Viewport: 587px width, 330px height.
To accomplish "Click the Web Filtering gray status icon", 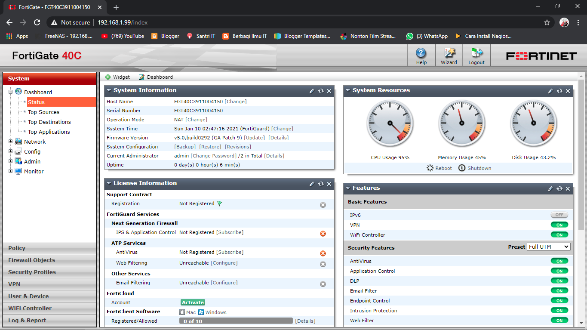I will click(323, 264).
